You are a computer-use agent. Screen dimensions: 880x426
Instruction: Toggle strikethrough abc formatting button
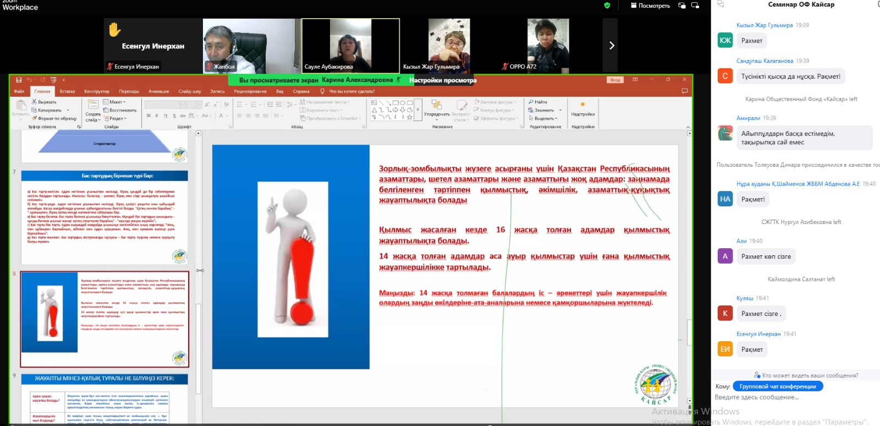183,116
